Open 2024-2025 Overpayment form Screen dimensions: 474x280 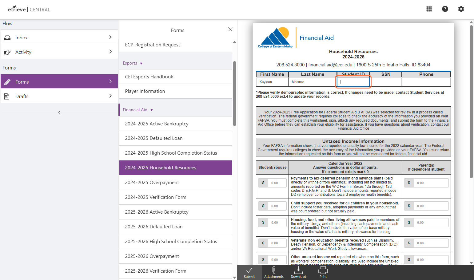click(175, 183)
